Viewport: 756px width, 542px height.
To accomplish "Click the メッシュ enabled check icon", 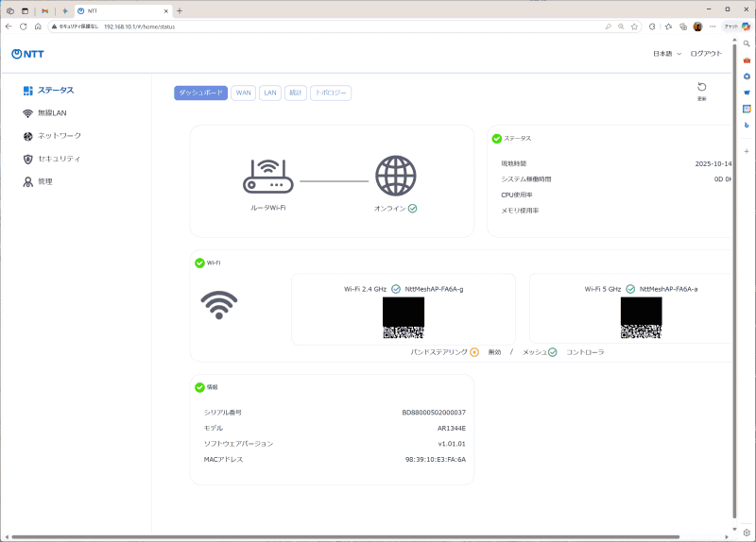I will (x=553, y=352).
